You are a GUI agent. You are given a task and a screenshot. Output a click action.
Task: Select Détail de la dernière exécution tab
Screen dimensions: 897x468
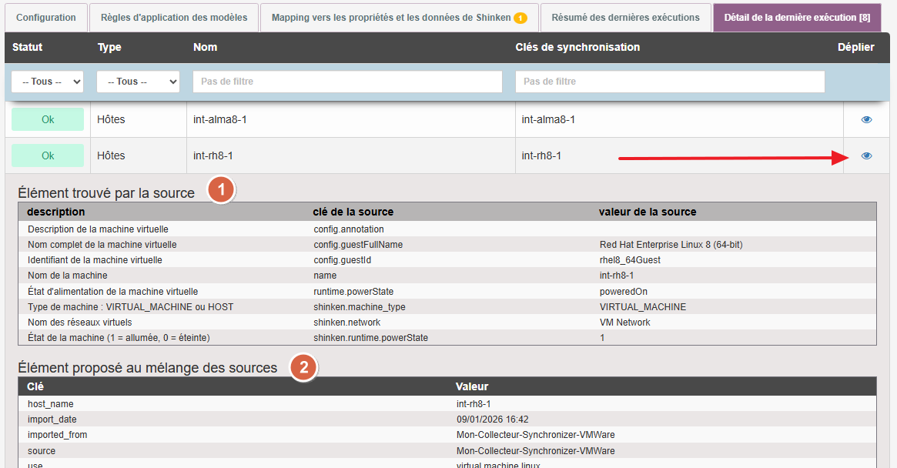[801, 17]
